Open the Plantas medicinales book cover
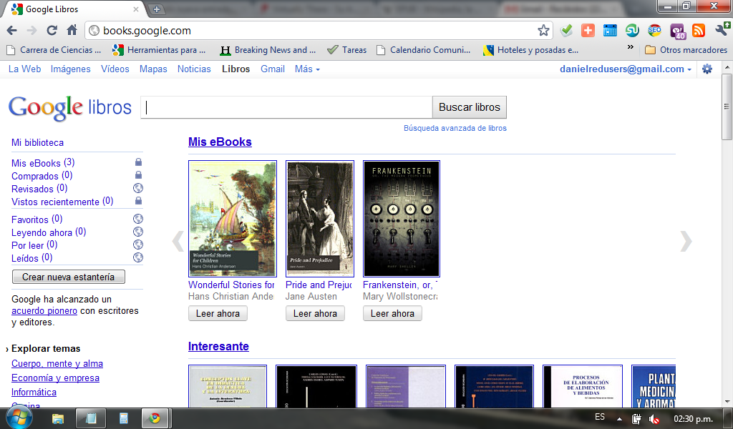 [654, 386]
